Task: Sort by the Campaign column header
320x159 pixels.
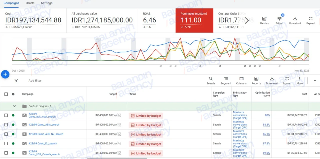Action: click(27, 94)
